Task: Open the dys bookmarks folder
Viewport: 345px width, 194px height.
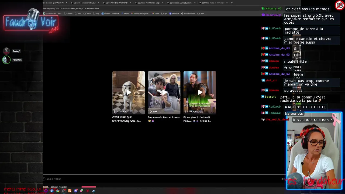Action: [164, 13]
